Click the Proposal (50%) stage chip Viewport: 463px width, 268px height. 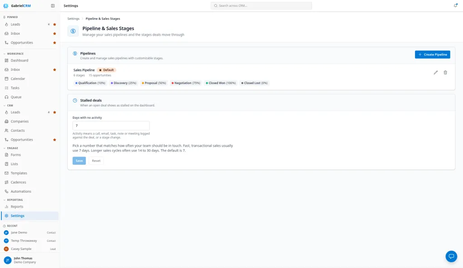click(x=154, y=83)
